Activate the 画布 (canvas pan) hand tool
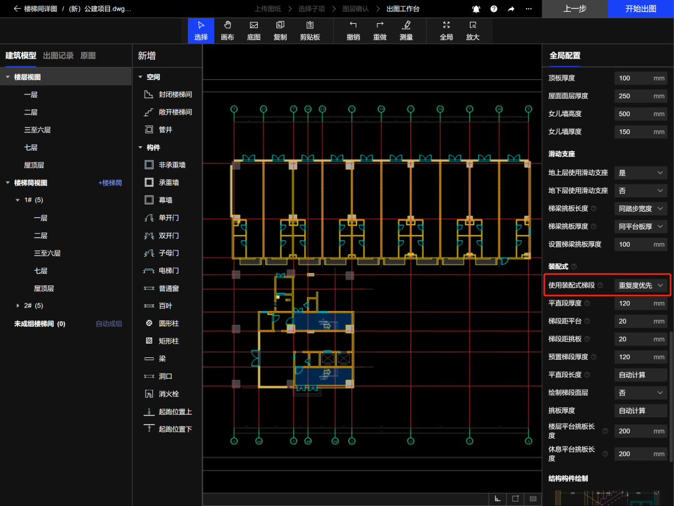The height and width of the screenshot is (506, 674). pos(227,30)
